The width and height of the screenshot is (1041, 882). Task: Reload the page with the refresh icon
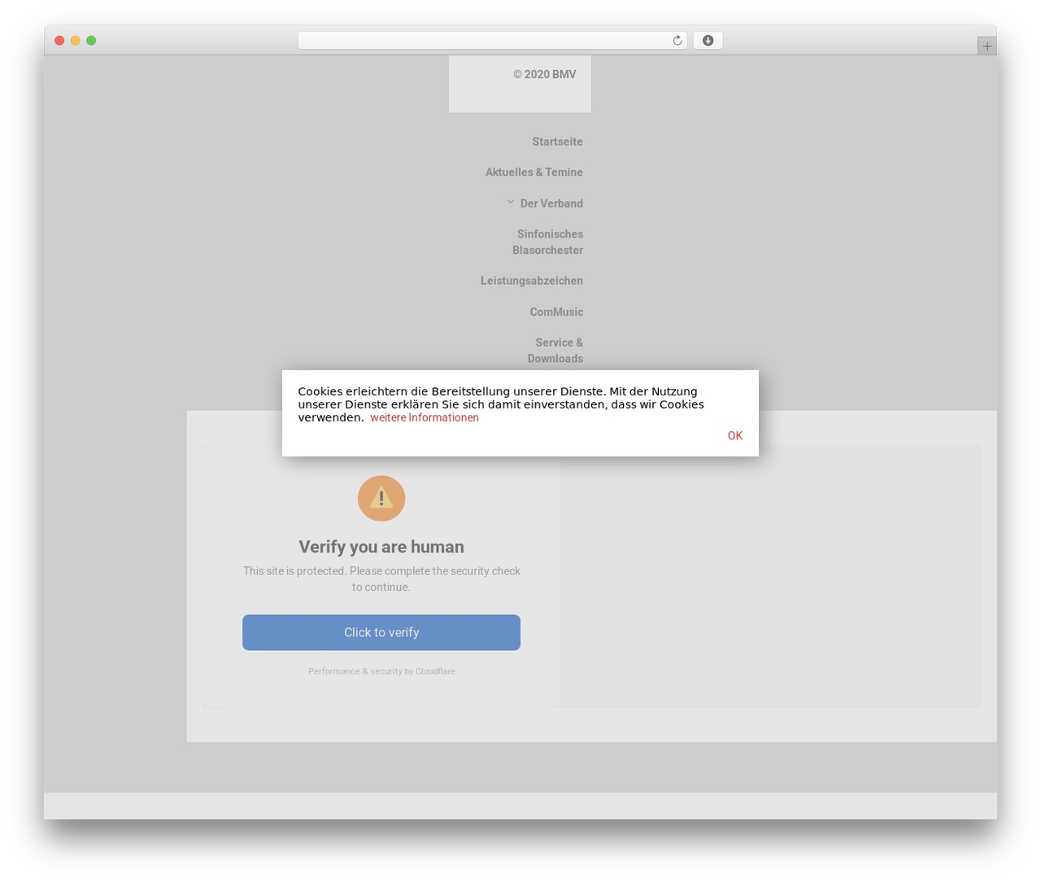(677, 41)
